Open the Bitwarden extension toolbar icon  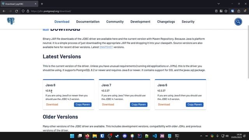pos(233,11)
